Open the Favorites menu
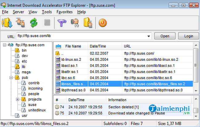Image resolution: width=200 pixels, height=127 pixels. [x=65, y=12]
